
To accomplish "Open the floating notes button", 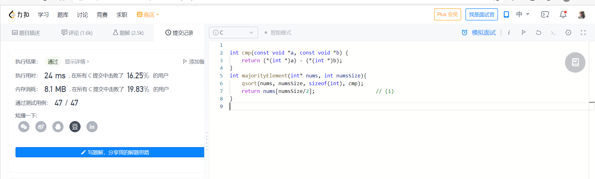I will (x=575, y=62).
